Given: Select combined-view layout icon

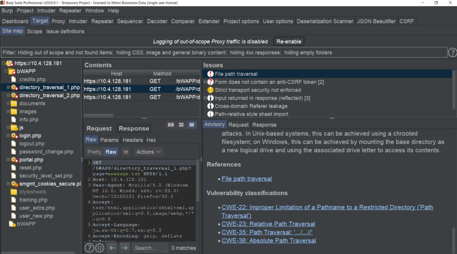Looking at the screenshot, I should [192, 125].
